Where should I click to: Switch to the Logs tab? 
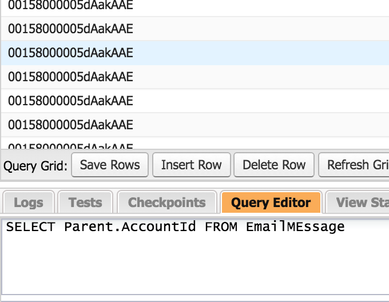28,202
